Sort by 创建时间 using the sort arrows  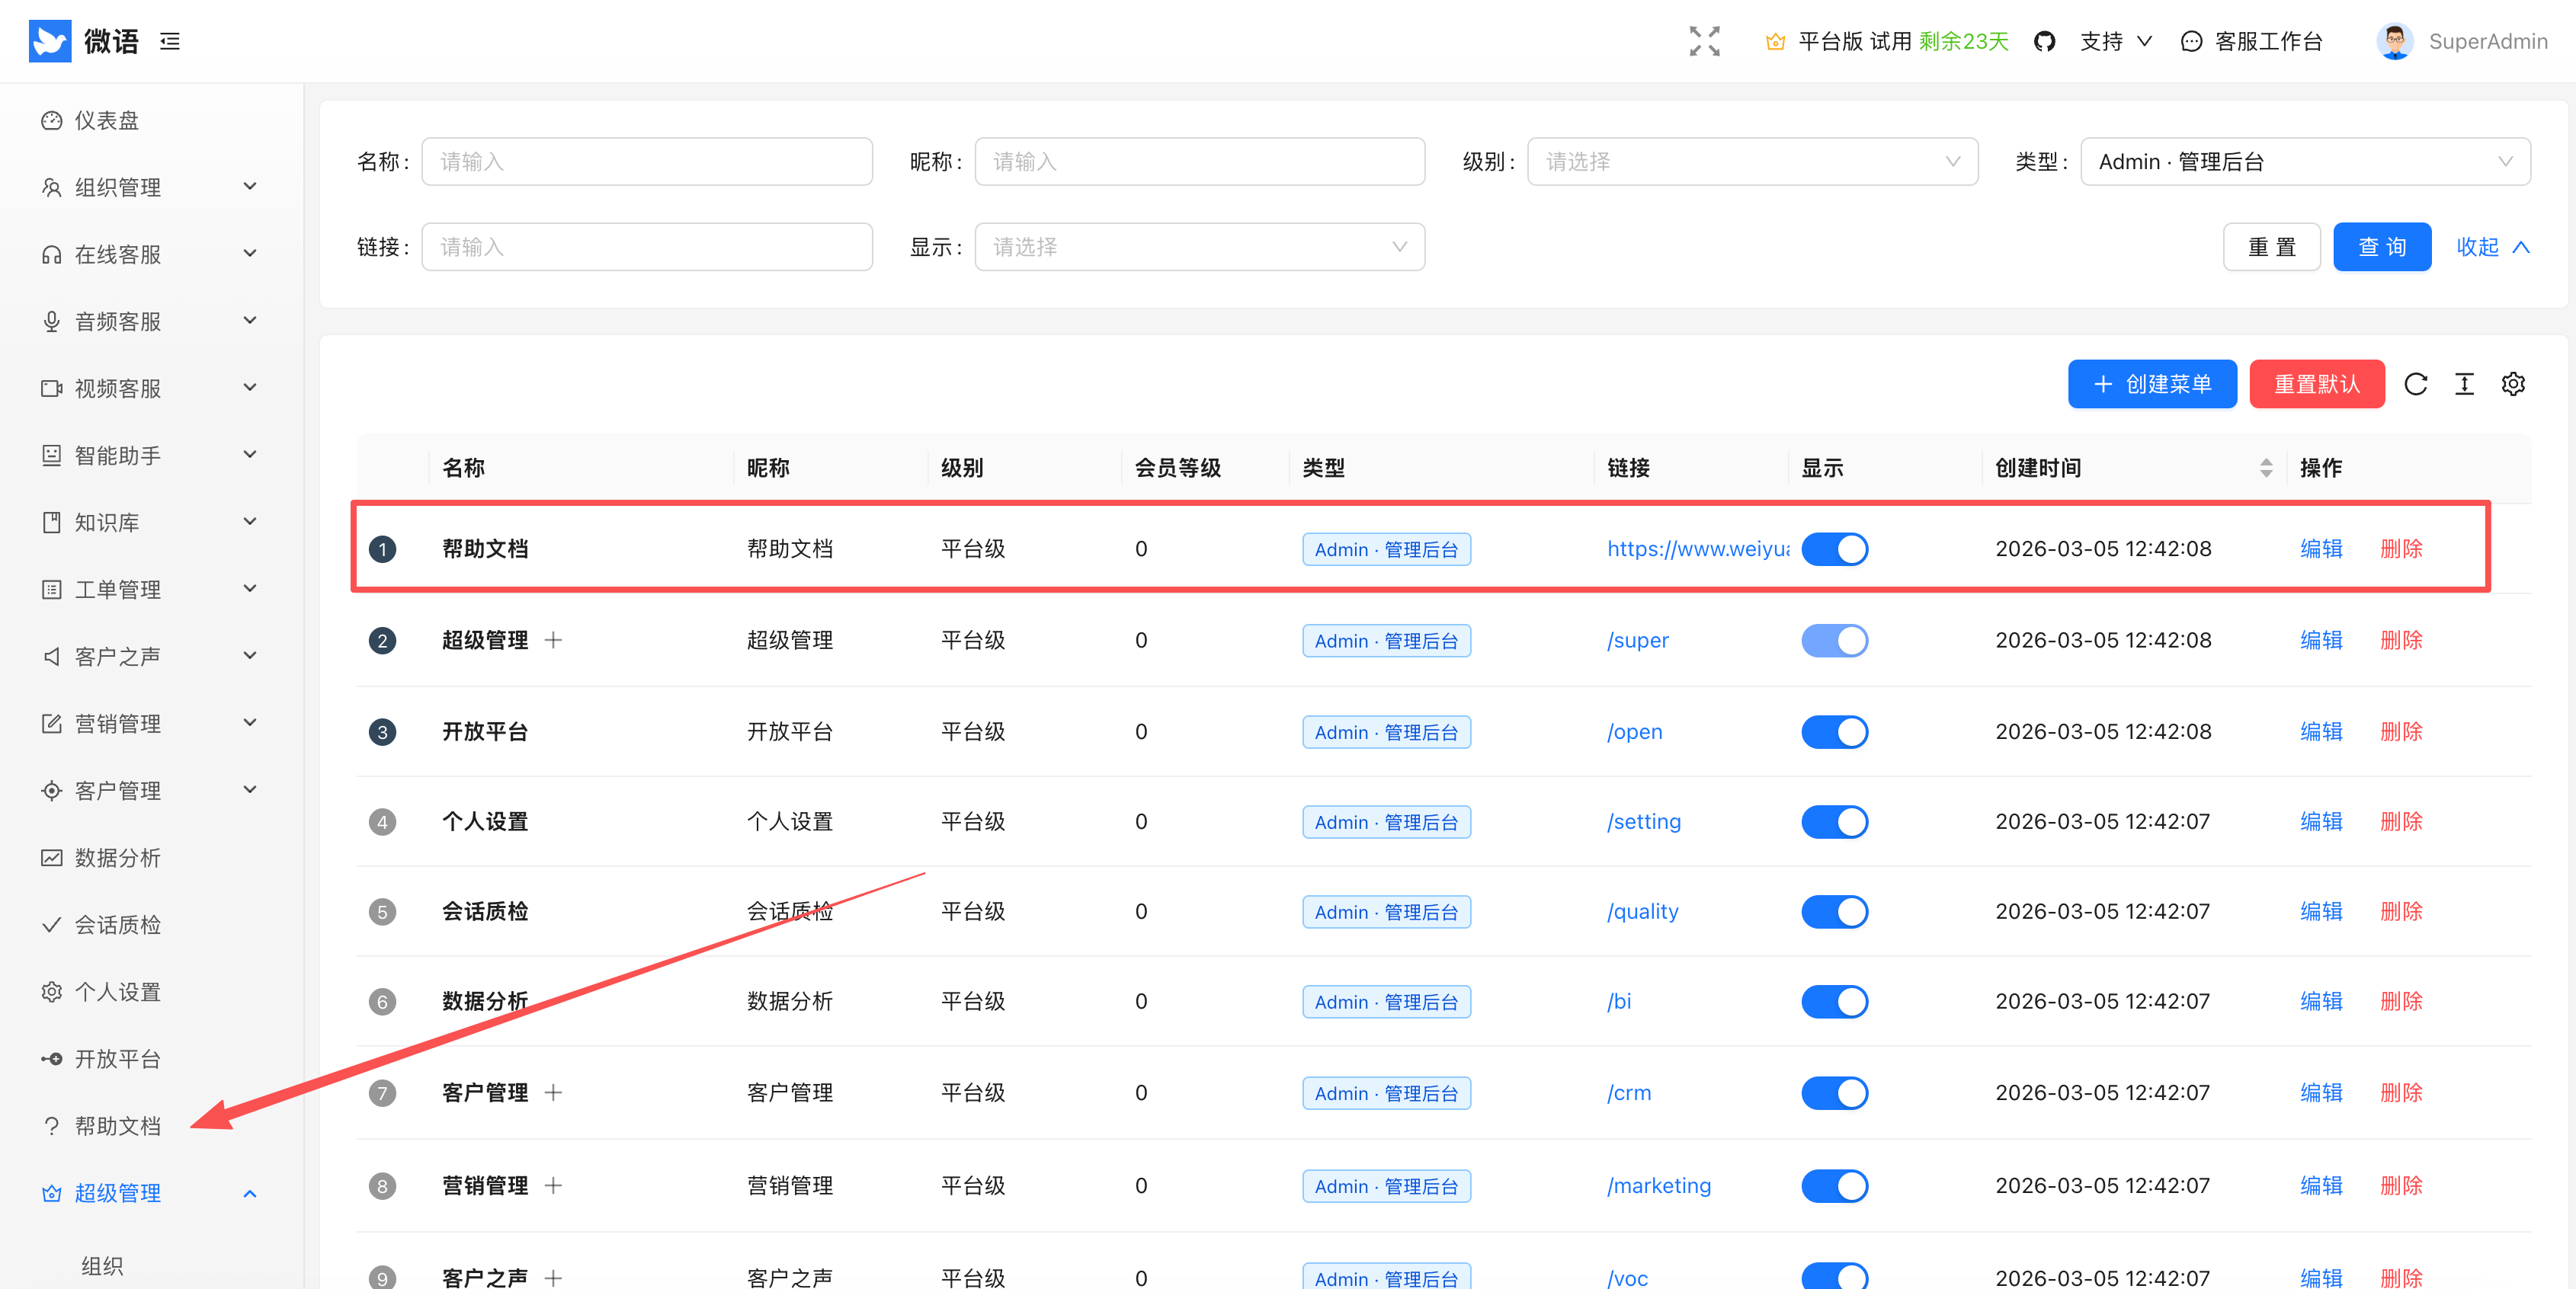tap(2266, 468)
